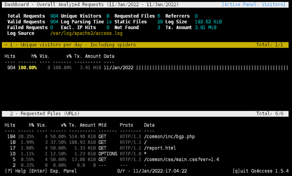Click the Log Parsing Time value 1s
This screenshot has width=292, height=176.
(109, 22)
